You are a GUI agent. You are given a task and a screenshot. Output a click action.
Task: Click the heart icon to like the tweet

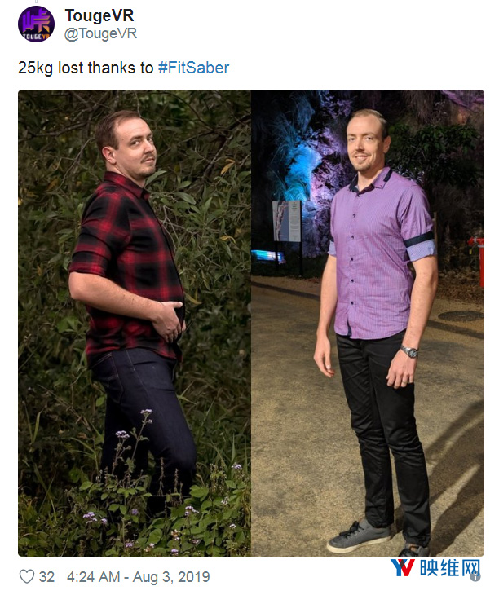pos(27,576)
